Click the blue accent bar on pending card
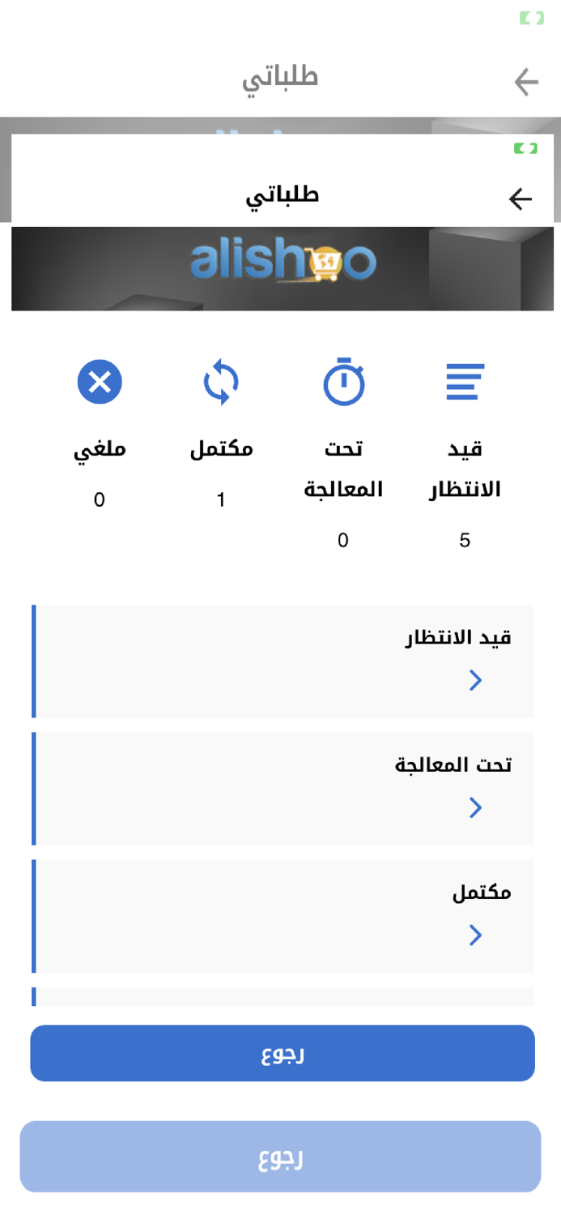The height and width of the screenshot is (1216, 561). click(x=33, y=660)
